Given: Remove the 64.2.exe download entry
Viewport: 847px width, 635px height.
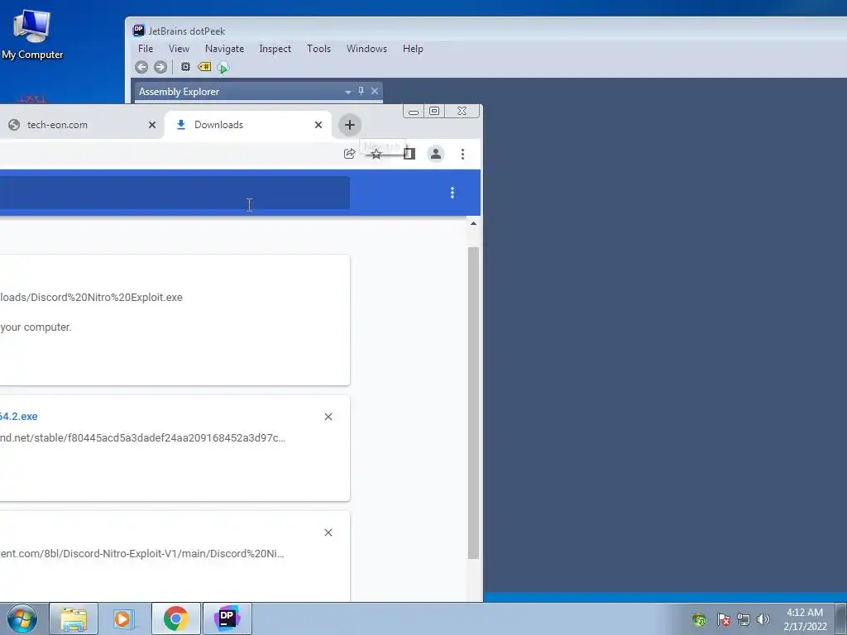Looking at the screenshot, I should pyautogui.click(x=328, y=417).
